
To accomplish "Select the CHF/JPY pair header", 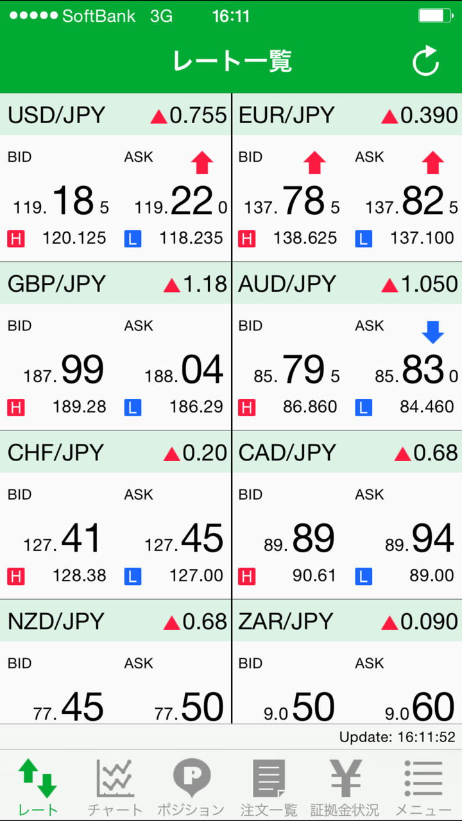I will tap(116, 452).
